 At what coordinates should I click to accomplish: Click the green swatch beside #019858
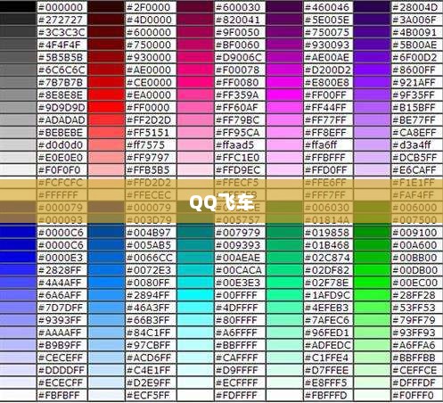pyautogui.click(x=284, y=233)
